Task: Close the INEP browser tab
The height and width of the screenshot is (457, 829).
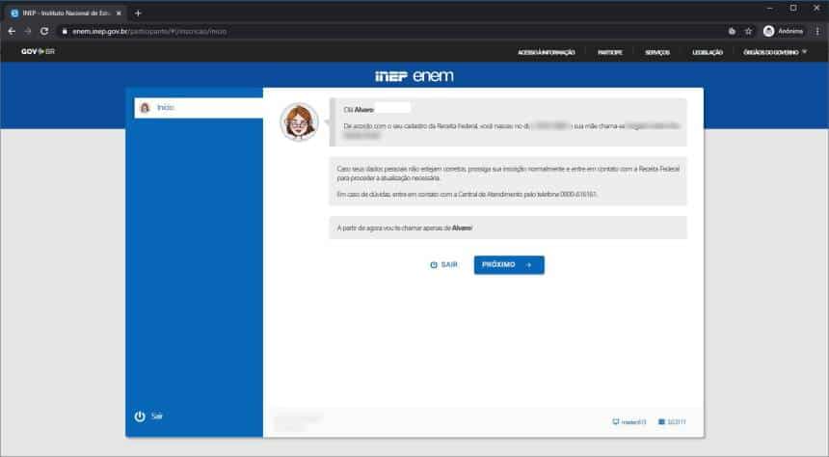Action: [x=119, y=13]
